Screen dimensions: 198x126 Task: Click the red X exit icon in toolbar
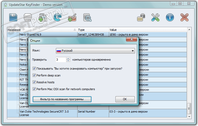[x=184, y=17]
